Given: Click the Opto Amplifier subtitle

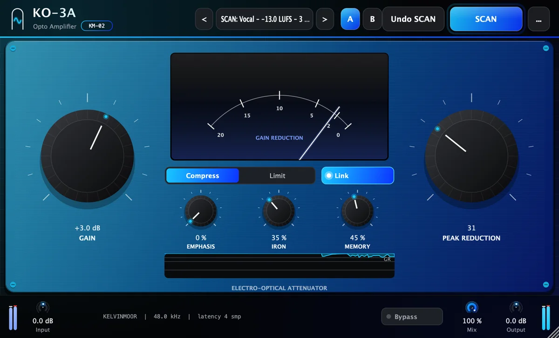Looking at the screenshot, I should click(55, 27).
